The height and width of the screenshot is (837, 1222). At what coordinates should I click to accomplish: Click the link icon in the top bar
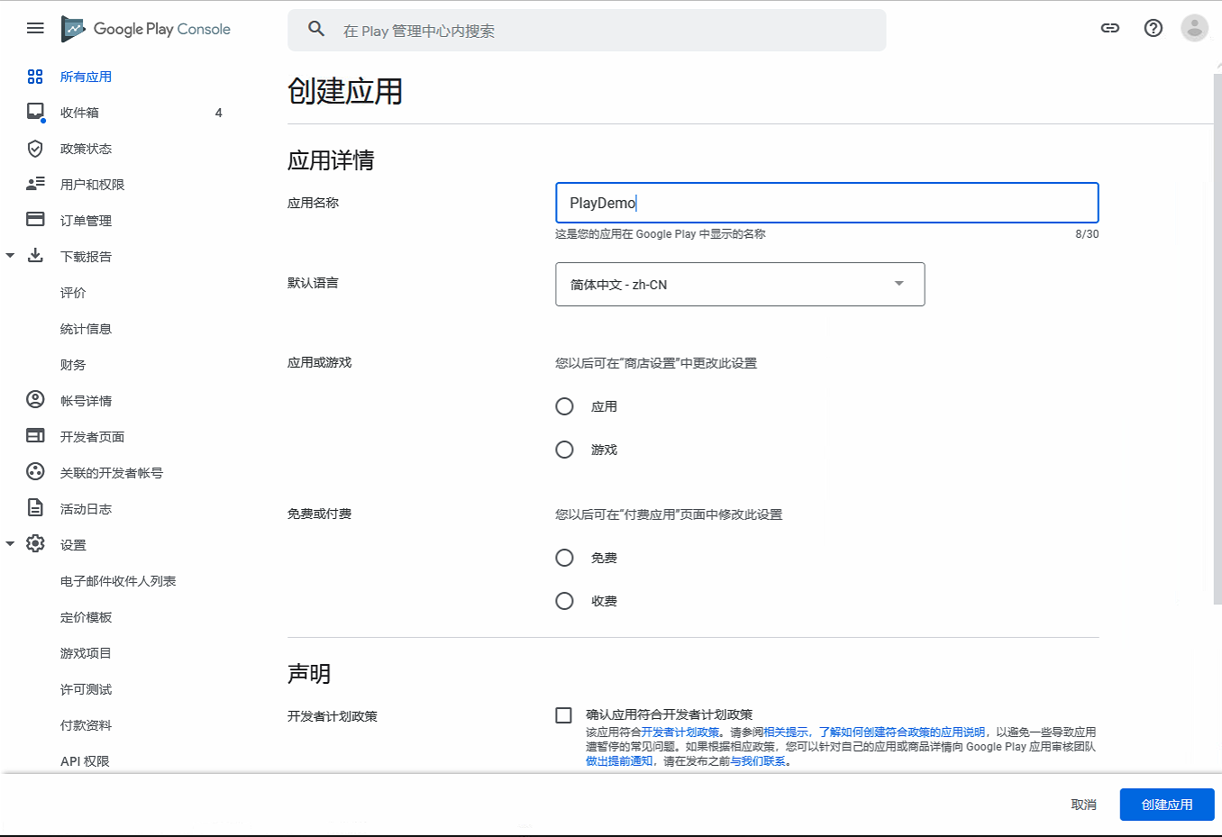(1110, 28)
